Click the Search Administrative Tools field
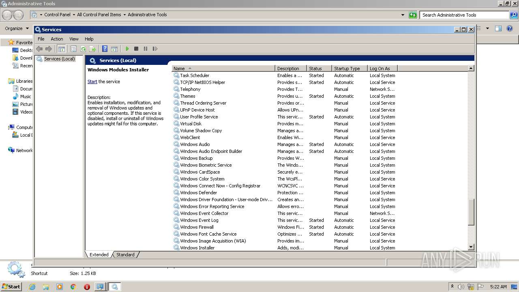The width and height of the screenshot is (519, 292). pyautogui.click(x=465, y=15)
